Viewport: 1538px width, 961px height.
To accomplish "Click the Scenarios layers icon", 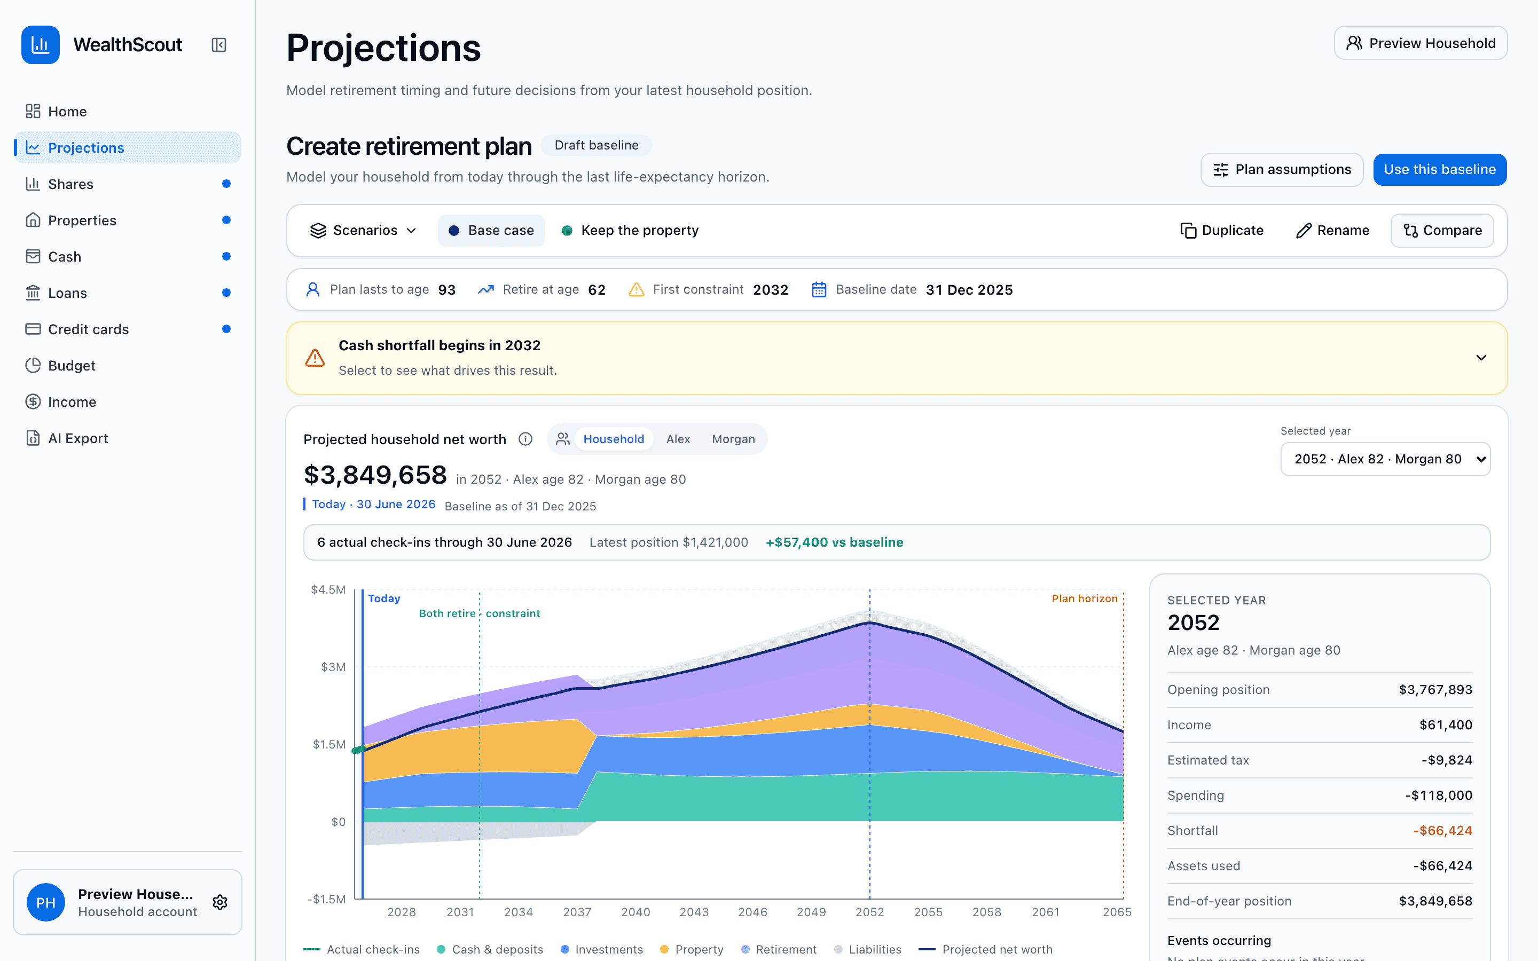I will pyautogui.click(x=318, y=231).
